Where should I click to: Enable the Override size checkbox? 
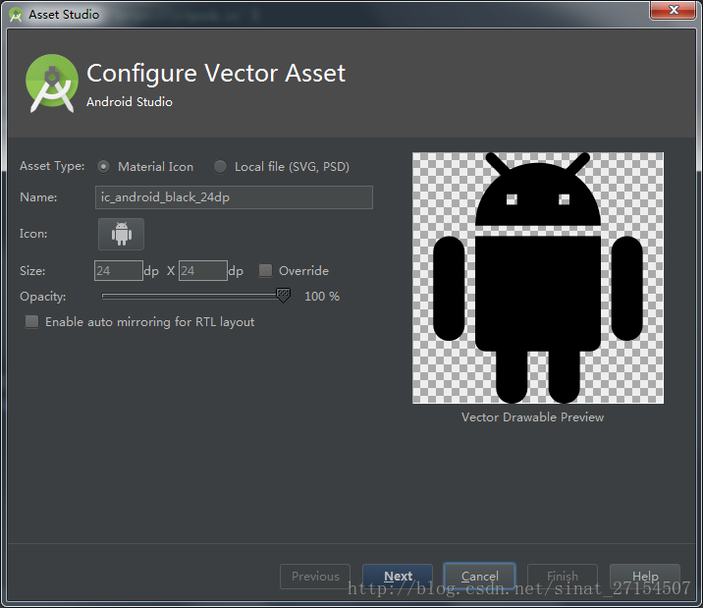[265, 270]
